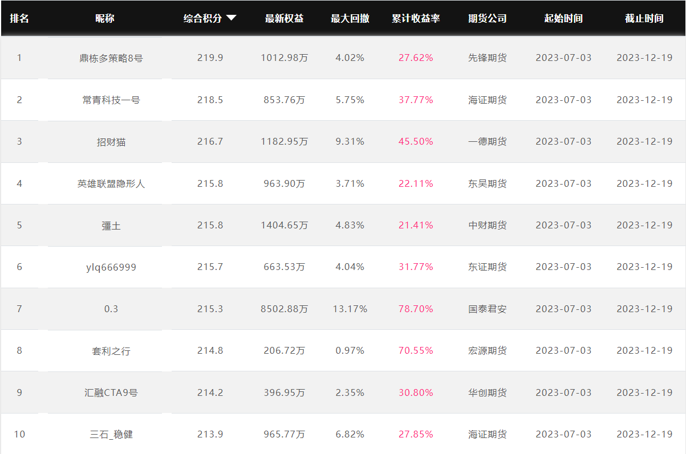
Task: Click equity value 853.76万
Action: [285, 100]
